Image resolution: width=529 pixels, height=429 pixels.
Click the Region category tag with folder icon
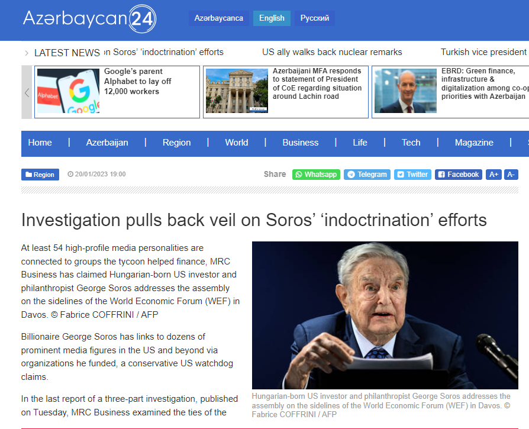point(40,175)
